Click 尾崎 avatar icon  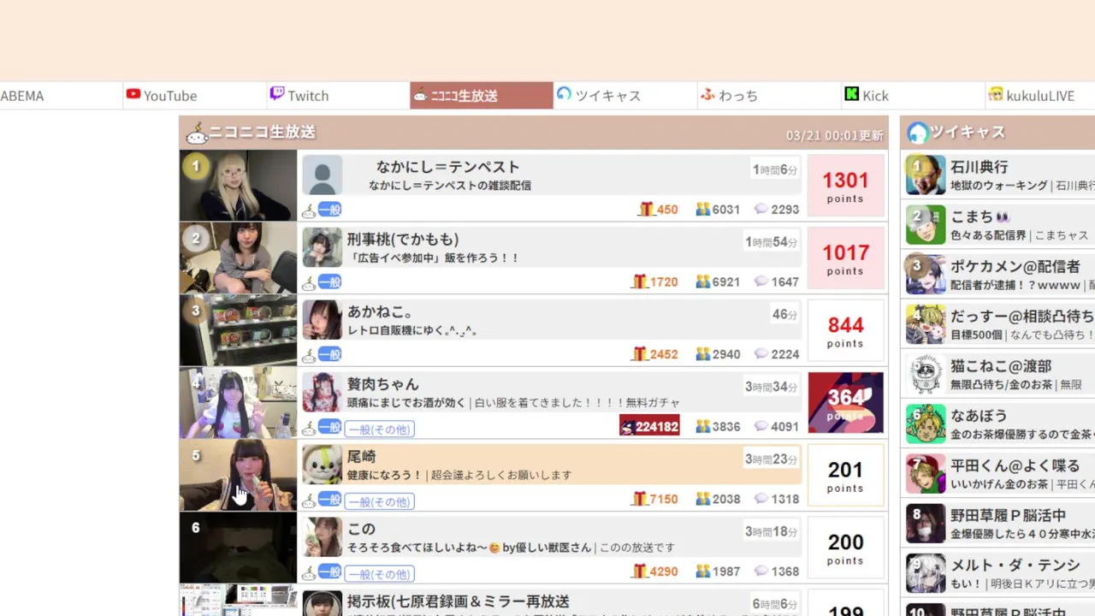323,465
